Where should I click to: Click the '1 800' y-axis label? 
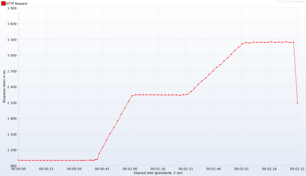12,119
